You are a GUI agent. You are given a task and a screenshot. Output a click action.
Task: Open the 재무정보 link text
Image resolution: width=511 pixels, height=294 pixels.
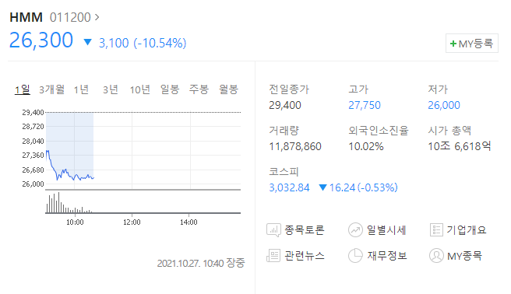(x=387, y=256)
